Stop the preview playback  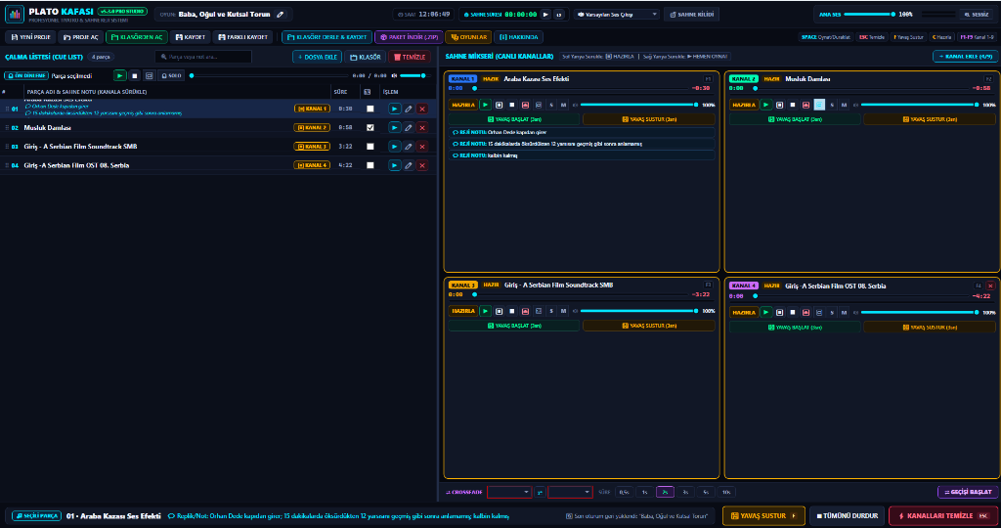[134, 75]
